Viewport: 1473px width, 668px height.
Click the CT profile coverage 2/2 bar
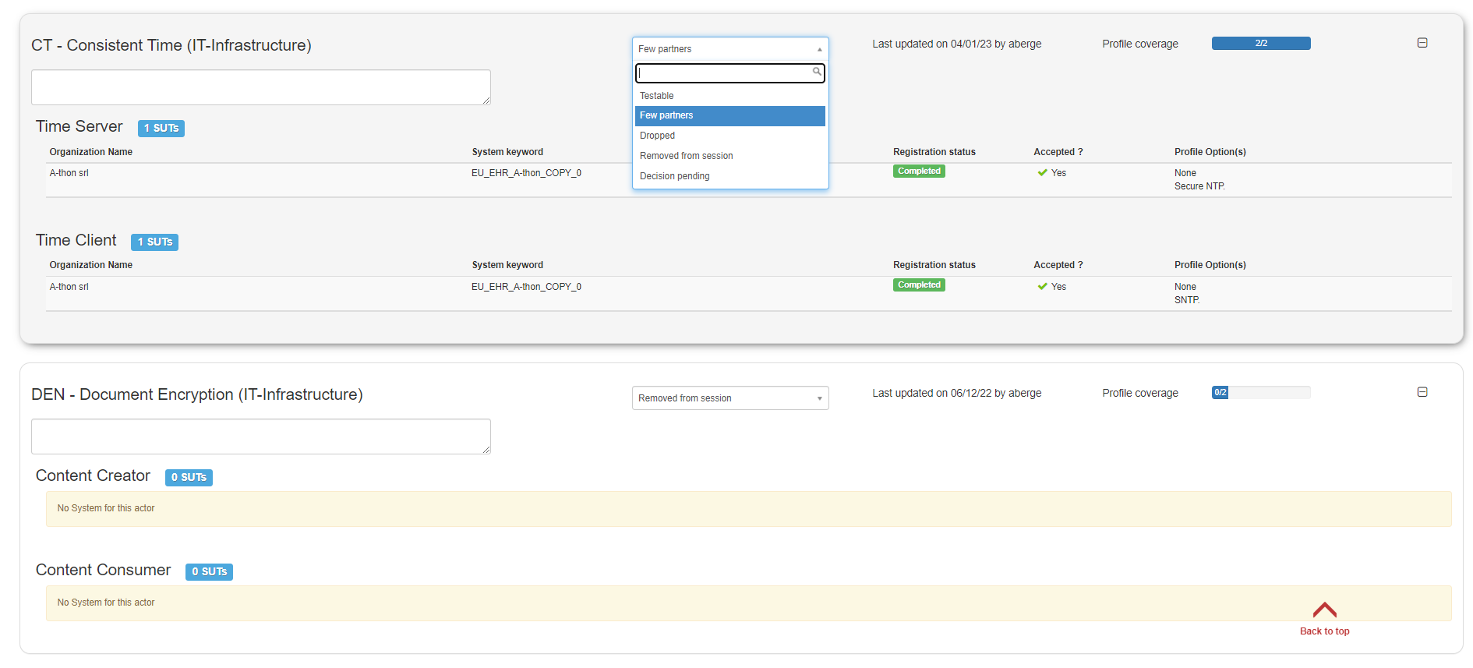coord(1260,44)
